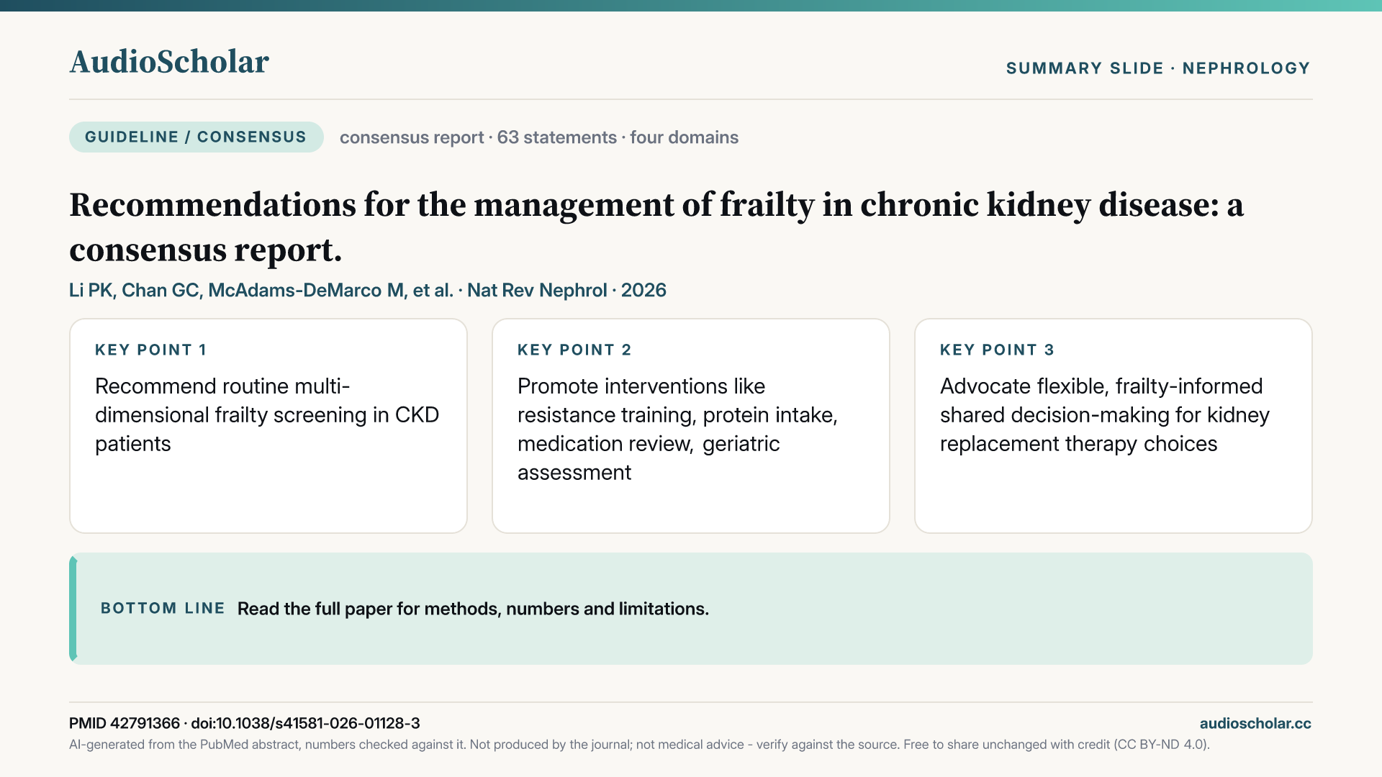Click 'consensus report · 63 statements · four domains' text
This screenshot has height=777, width=1382.
539,137
